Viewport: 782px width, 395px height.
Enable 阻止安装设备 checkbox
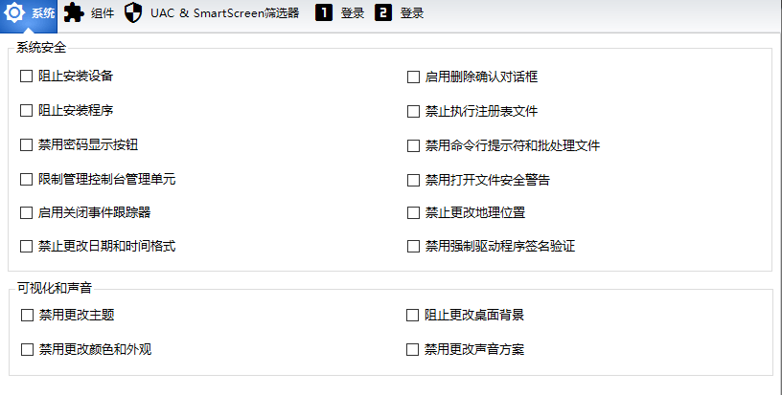click(x=27, y=77)
